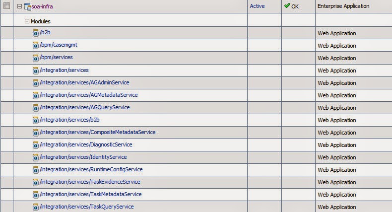Tick the checkbox for soa-infra deployment
Screen dimensions: 392x212
coord(7,6)
